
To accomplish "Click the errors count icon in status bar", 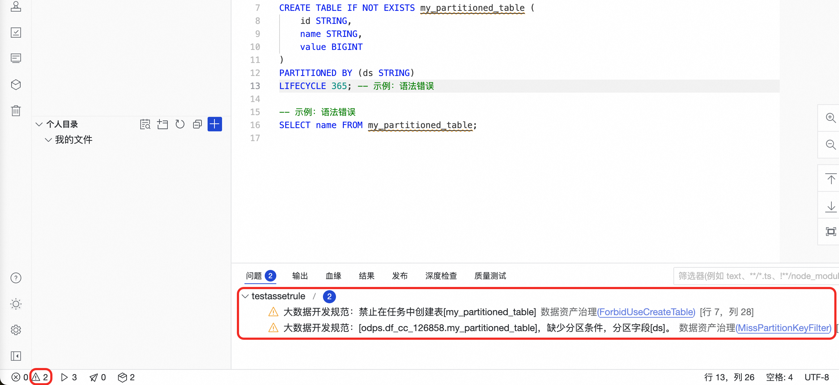I will [20, 377].
